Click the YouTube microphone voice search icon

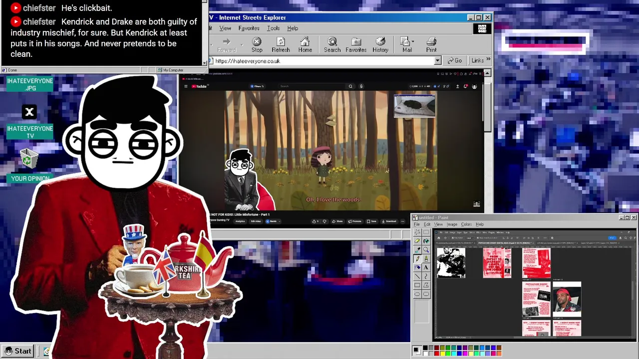(x=361, y=86)
